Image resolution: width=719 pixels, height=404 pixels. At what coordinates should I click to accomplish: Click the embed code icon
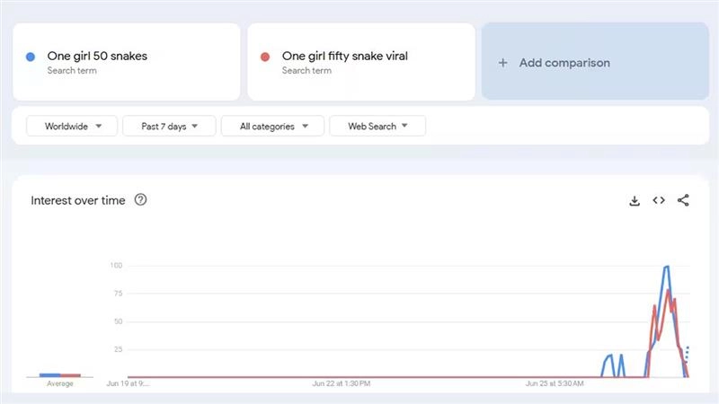pos(659,201)
